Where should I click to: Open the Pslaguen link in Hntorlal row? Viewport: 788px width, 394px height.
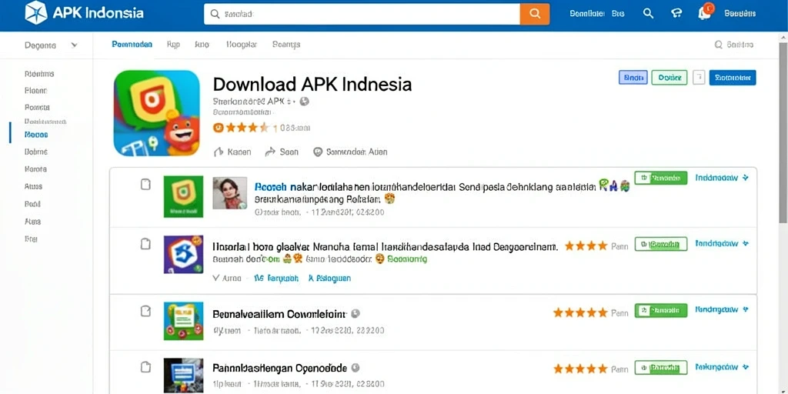(x=329, y=278)
